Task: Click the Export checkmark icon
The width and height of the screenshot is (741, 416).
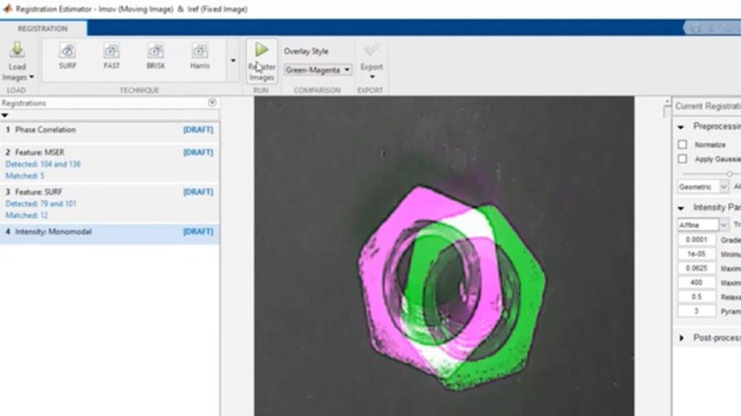Action: click(372, 50)
